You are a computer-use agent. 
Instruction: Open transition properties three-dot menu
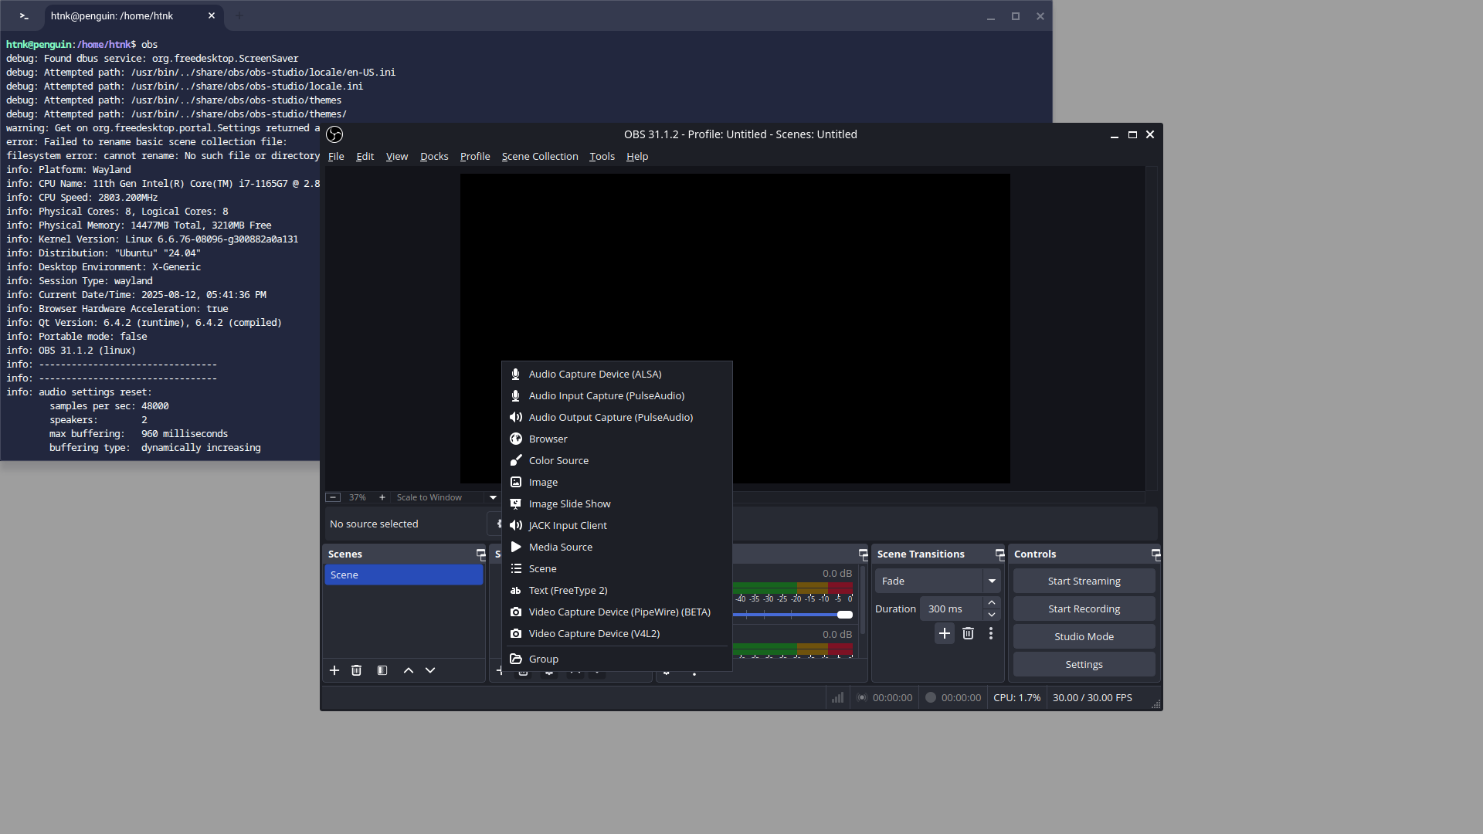(991, 633)
